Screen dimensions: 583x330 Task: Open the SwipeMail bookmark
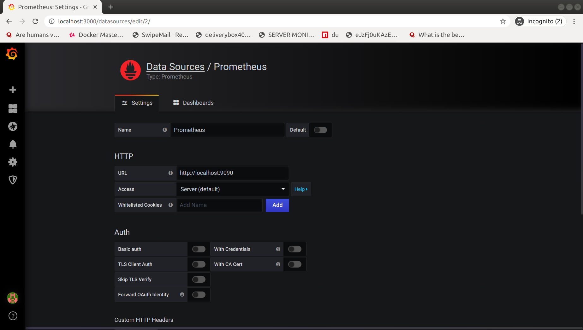coord(161,35)
